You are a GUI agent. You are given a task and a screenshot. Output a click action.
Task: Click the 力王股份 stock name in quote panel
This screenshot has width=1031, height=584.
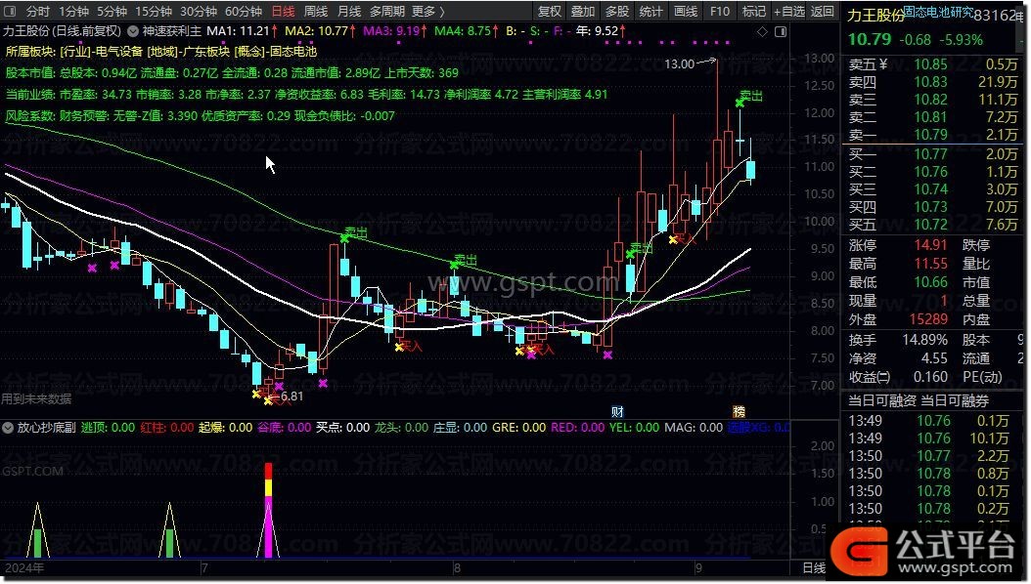pos(875,15)
